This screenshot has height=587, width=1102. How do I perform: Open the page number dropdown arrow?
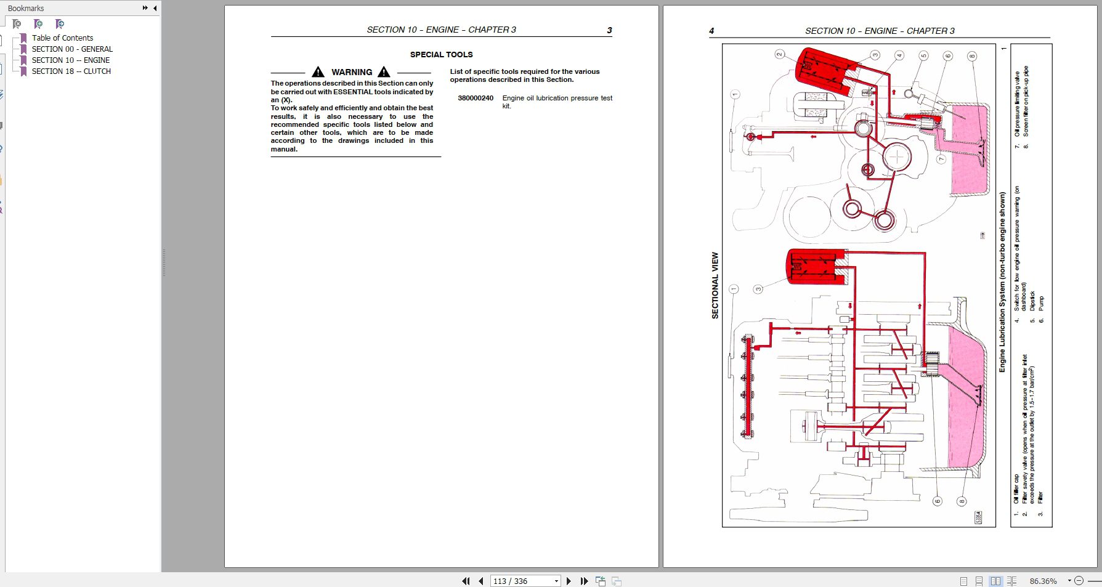point(556,581)
